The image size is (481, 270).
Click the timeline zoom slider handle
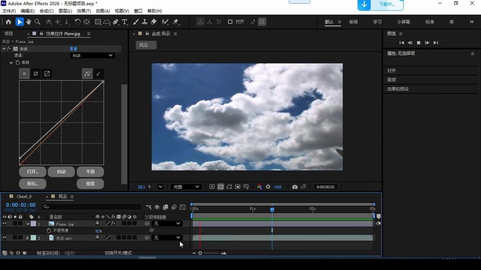(200, 253)
